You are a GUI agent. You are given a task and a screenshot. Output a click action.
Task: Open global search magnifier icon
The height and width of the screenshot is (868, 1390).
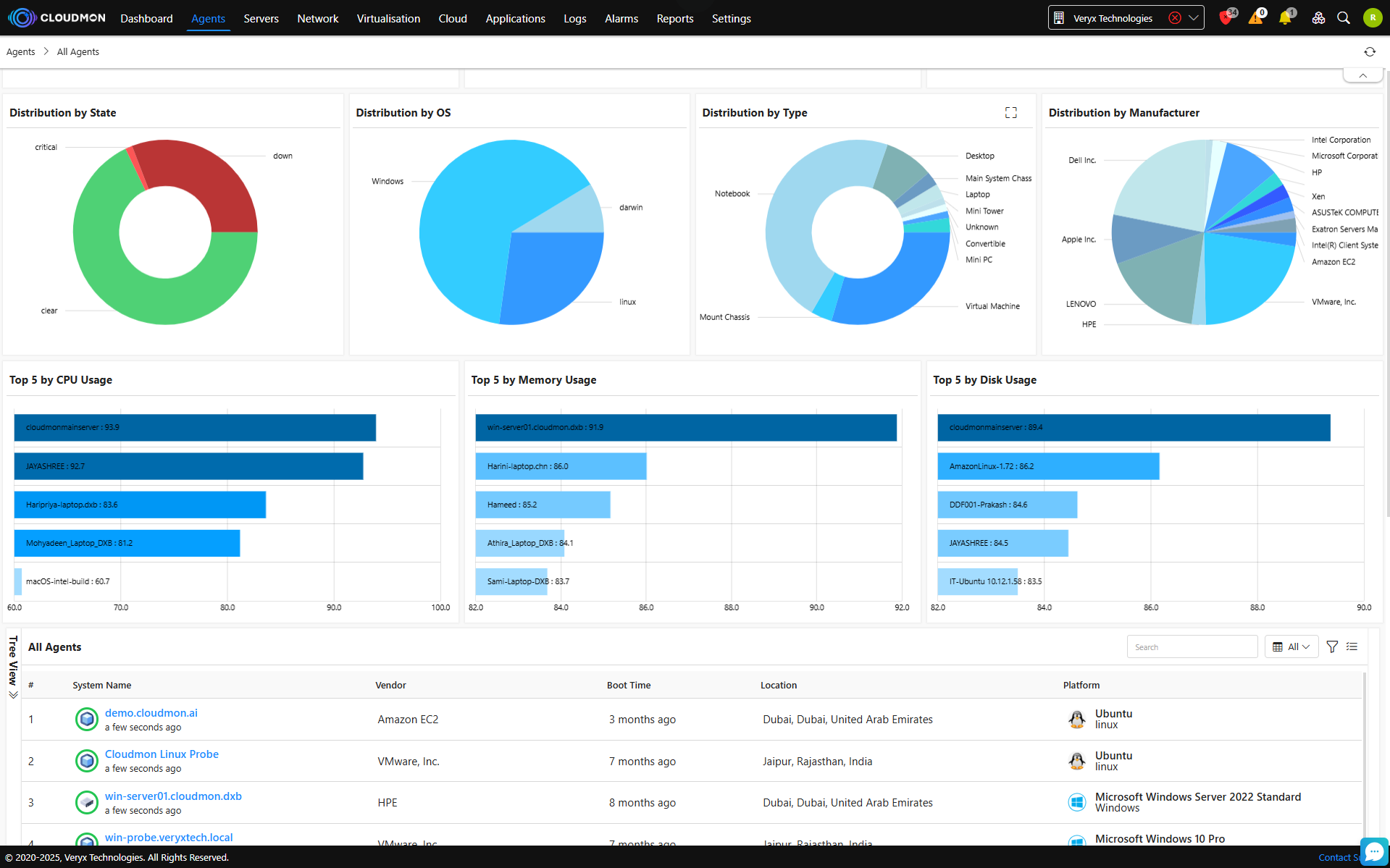click(x=1344, y=18)
